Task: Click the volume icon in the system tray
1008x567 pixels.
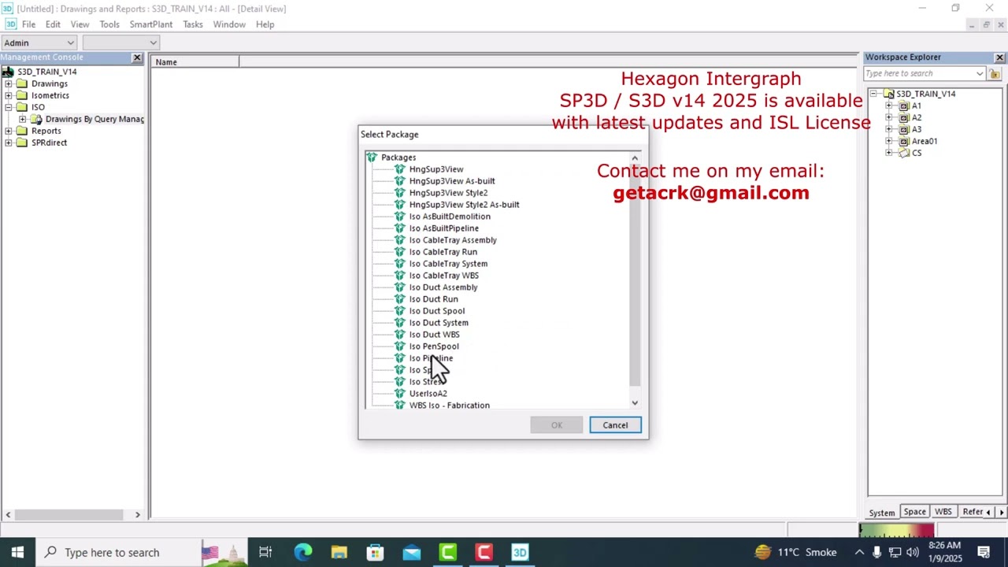Action: (913, 553)
